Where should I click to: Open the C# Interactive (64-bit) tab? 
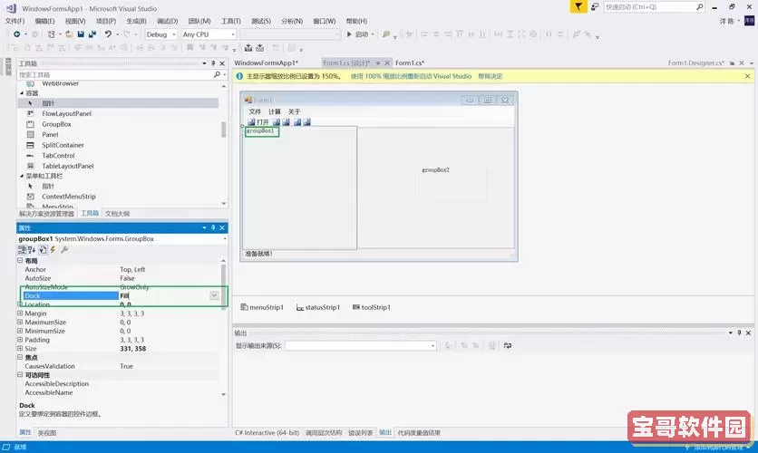coord(267,433)
